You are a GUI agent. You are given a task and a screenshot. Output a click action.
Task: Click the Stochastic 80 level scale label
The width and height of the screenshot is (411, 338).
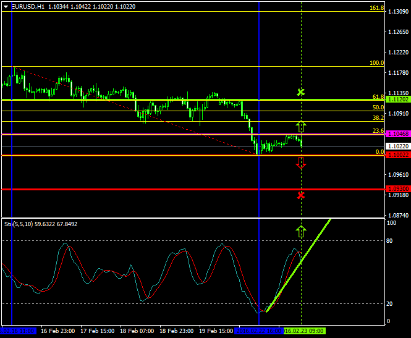tap(390, 240)
